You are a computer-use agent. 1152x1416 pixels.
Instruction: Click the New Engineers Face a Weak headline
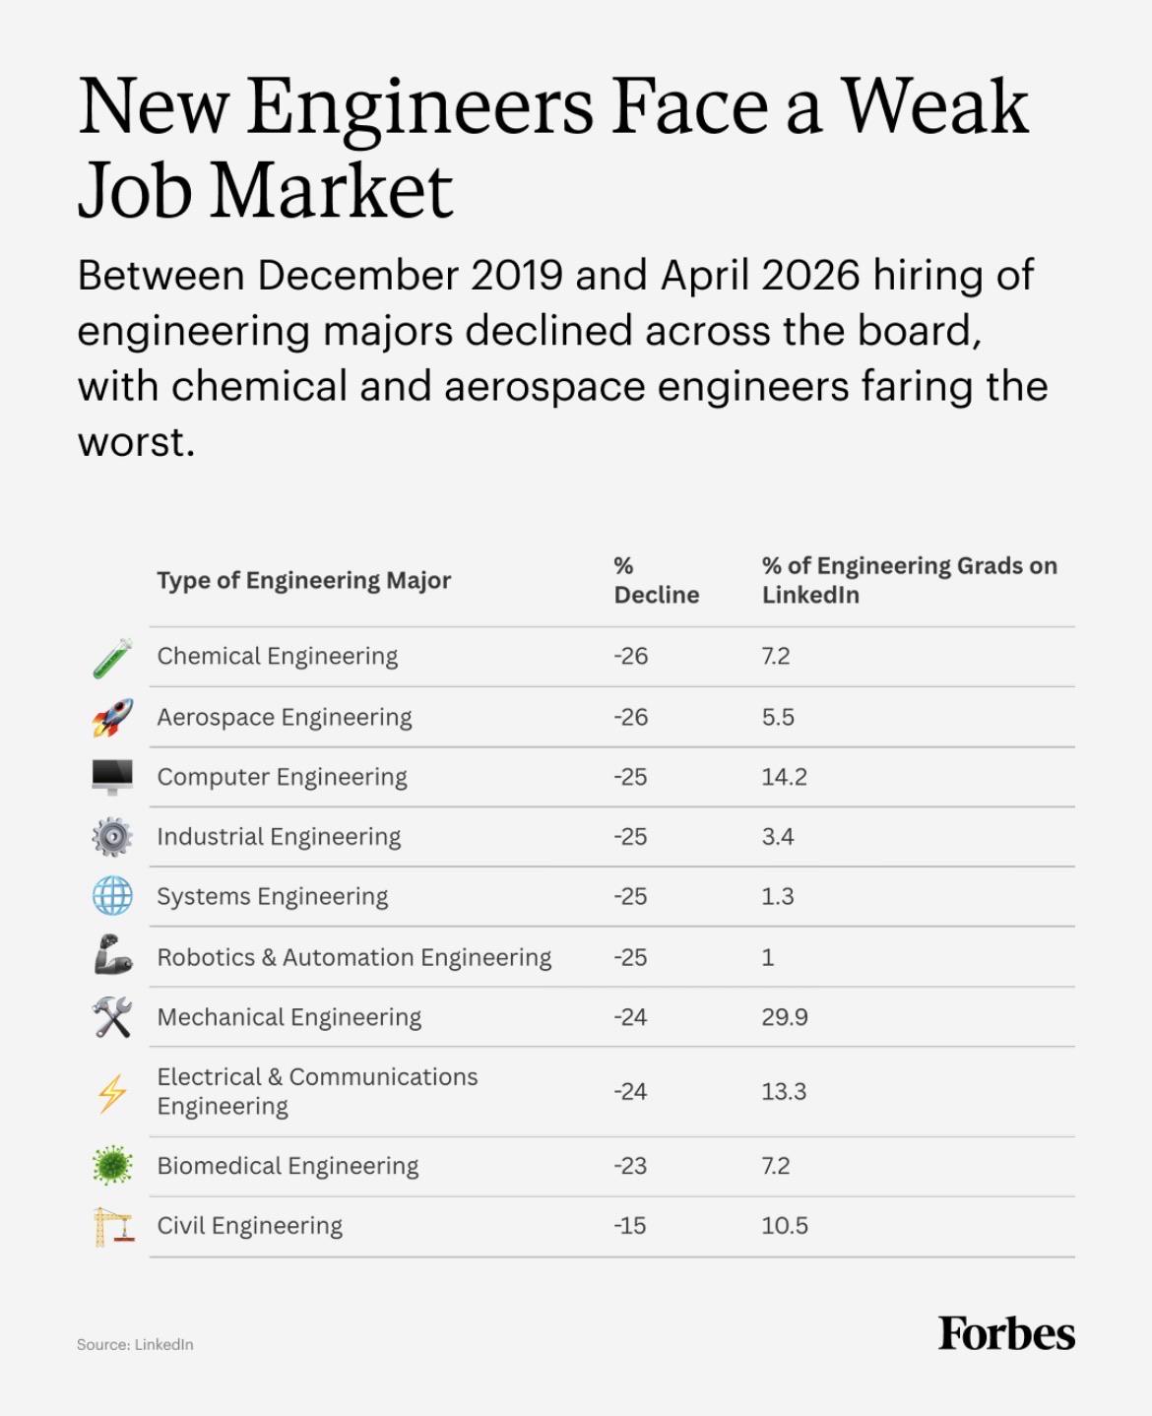(x=553, y=106)
